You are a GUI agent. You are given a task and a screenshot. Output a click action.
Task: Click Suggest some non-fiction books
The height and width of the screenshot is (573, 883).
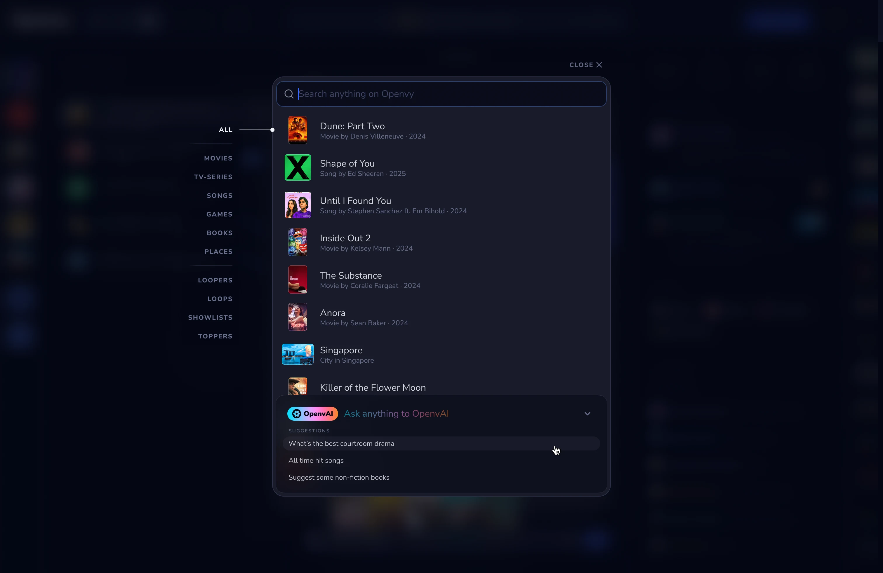(339, 478)
